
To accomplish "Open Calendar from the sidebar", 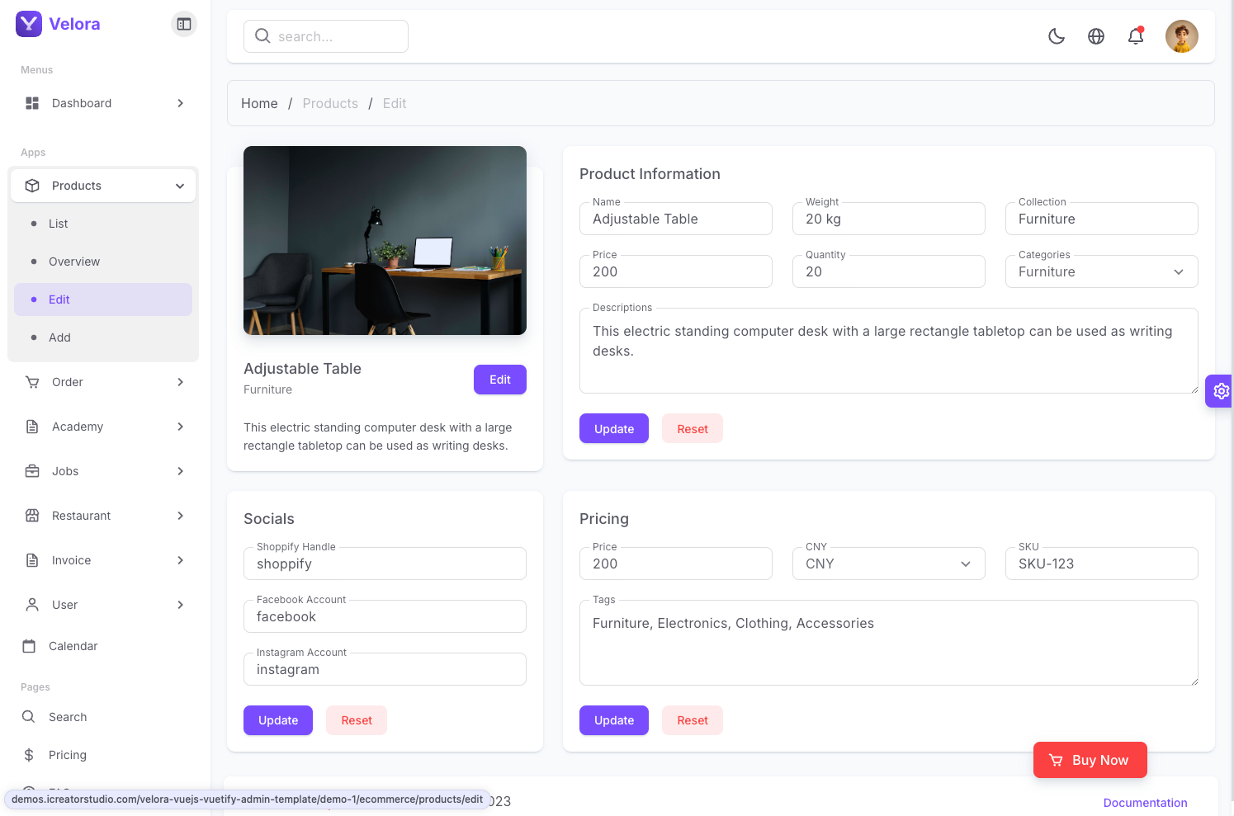I will point(73,646).
